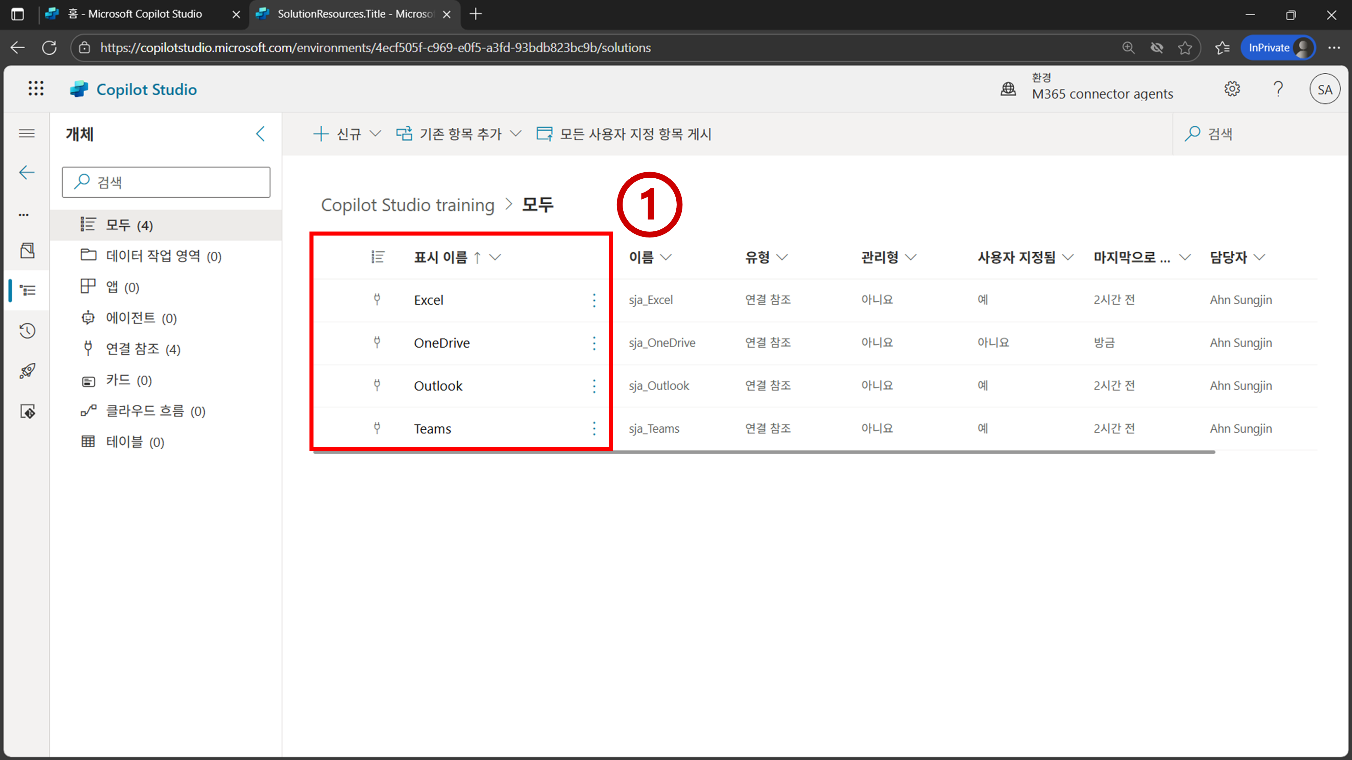The image size is (1352, 760).
Task: Select 연결 참조 (4) in the object tree
Action: tap(143, 349)
